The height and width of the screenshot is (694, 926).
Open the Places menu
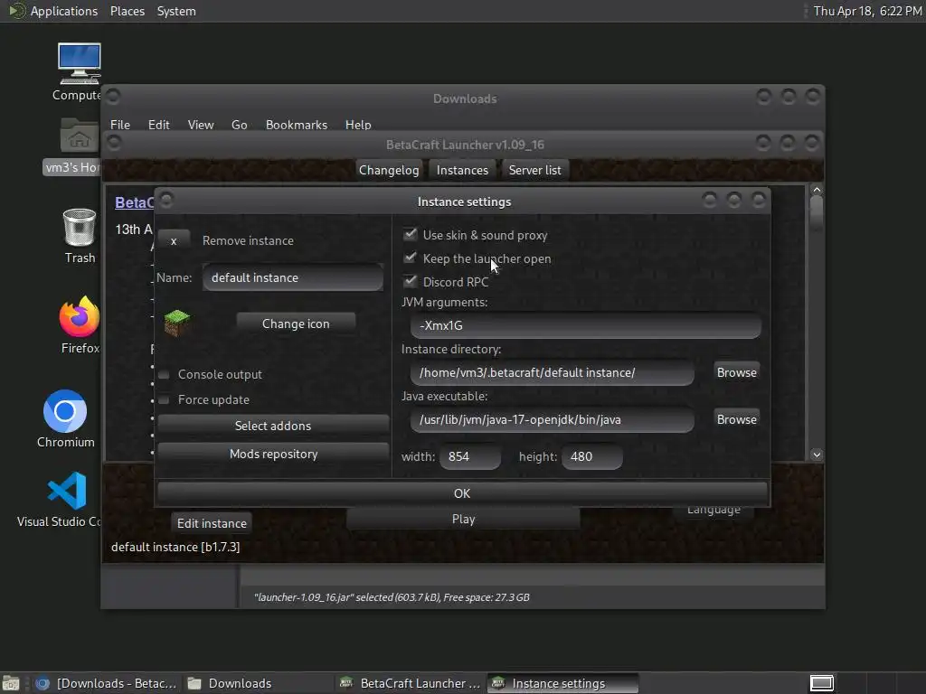(x=127, y=11)
